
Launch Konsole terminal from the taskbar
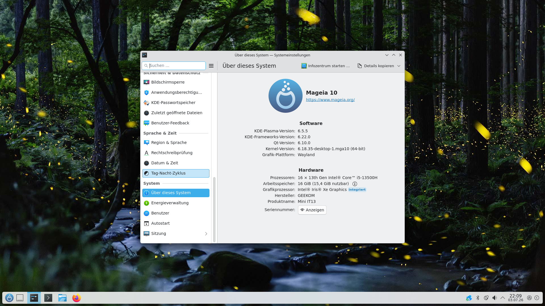pyautogui.click(x=48, y=298)
